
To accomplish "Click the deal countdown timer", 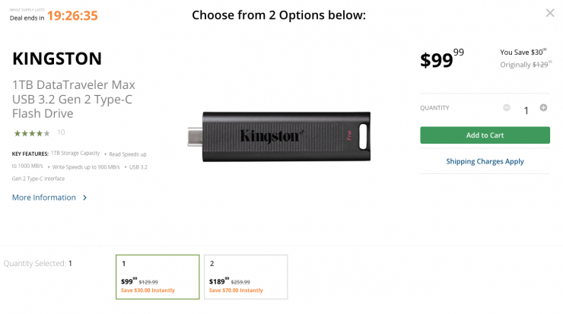I will (72, 15).
